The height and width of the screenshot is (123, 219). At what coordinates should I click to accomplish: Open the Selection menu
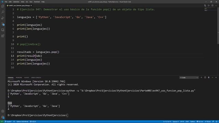(x=16, y=2)
